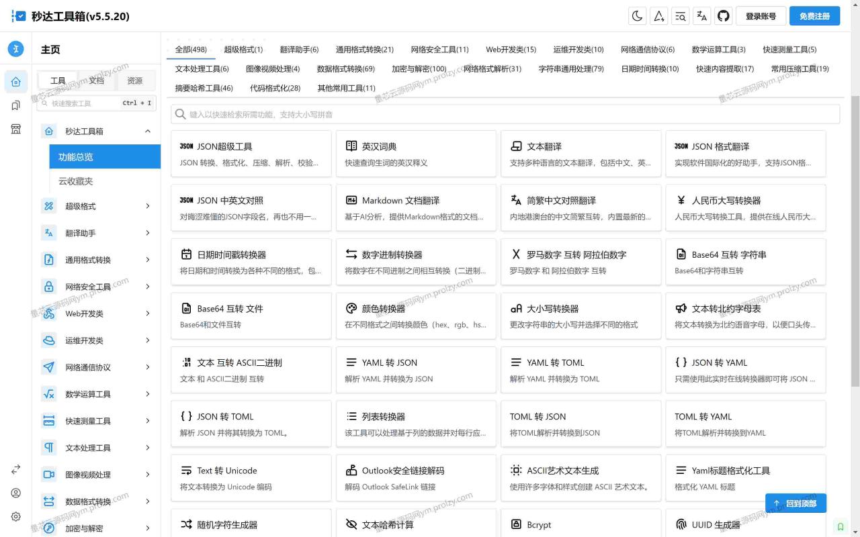Click the 网络通信协议 paper plane icon

point(48,367)
